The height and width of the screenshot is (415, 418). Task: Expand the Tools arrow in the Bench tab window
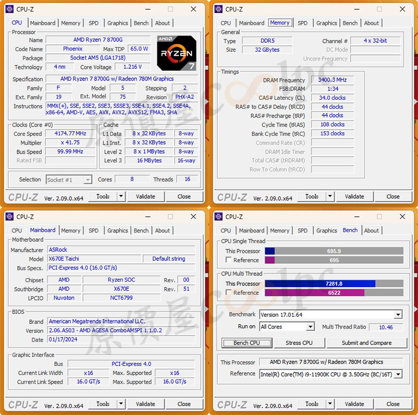point(330,404)
